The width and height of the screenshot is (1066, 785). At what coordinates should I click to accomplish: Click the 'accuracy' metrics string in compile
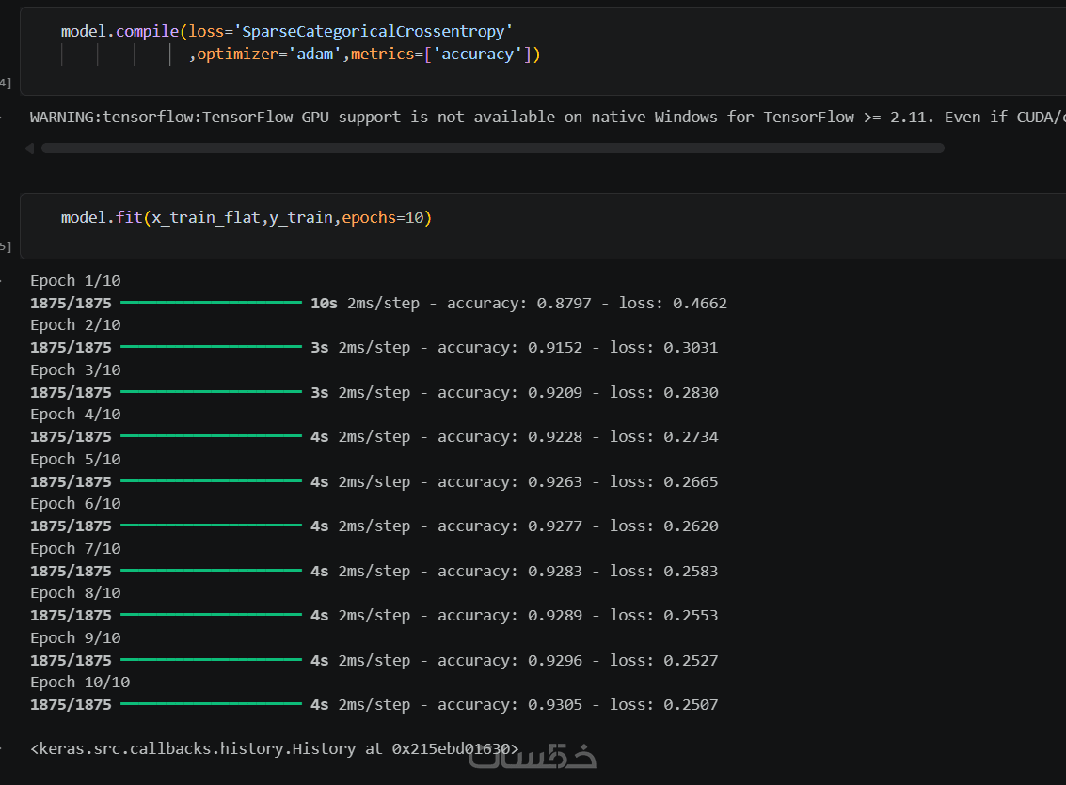(x=478, y=55)
